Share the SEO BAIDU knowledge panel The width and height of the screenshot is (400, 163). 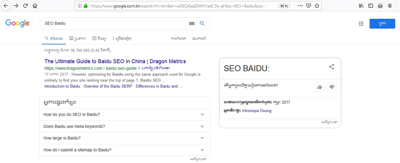pyautogui.click(x=331, y=67)
